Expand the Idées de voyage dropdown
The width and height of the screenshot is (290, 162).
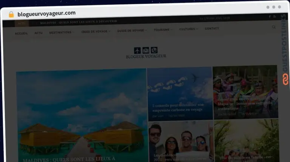[x=96, y=31]
